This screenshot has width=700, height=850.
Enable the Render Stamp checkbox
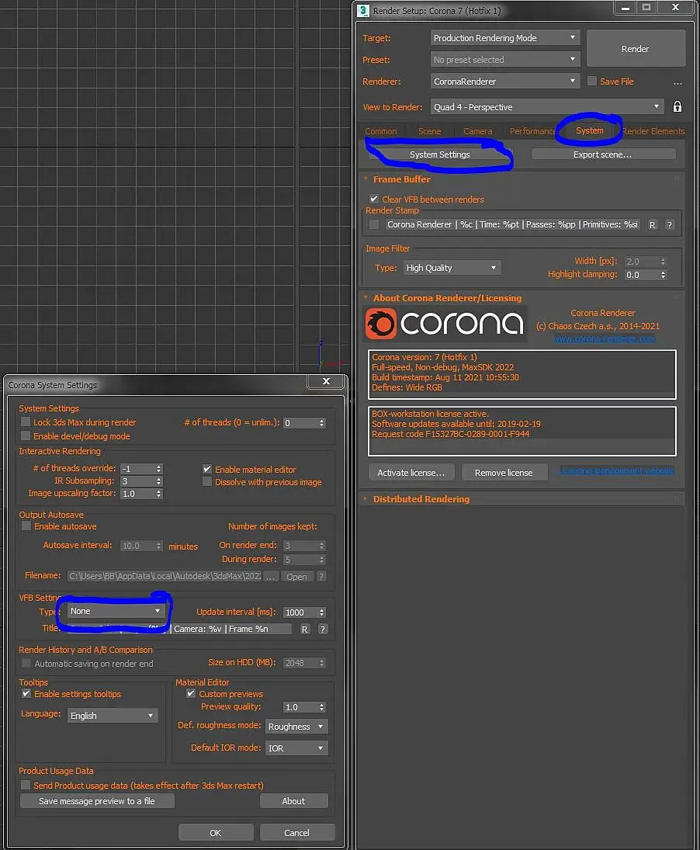point(374,224)
